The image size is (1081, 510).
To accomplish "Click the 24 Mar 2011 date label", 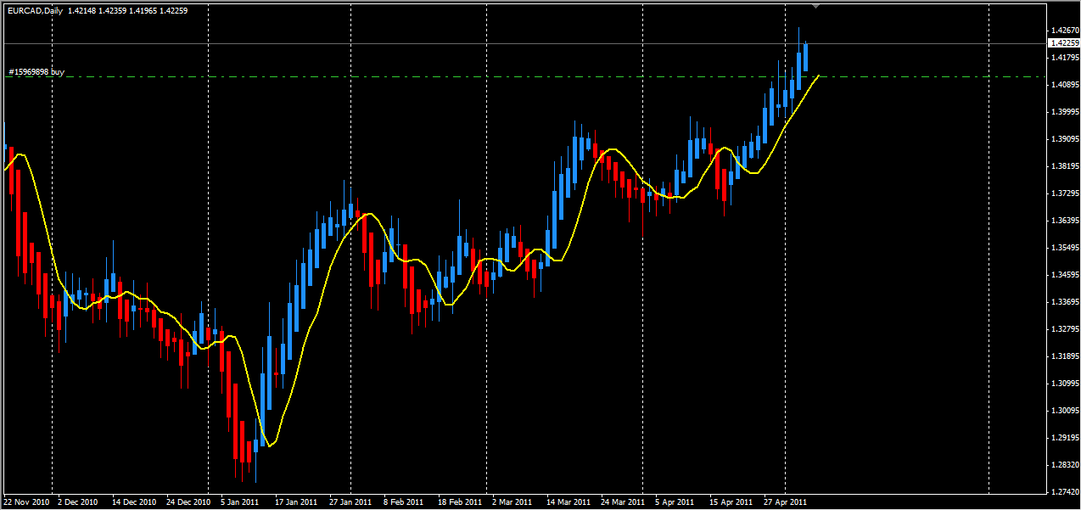I will click(622, 502).
